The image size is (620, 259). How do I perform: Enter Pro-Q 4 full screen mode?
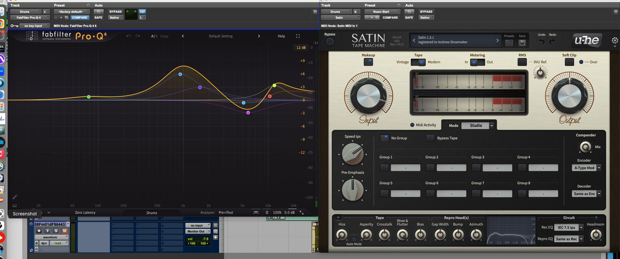[x=298, y=36]
